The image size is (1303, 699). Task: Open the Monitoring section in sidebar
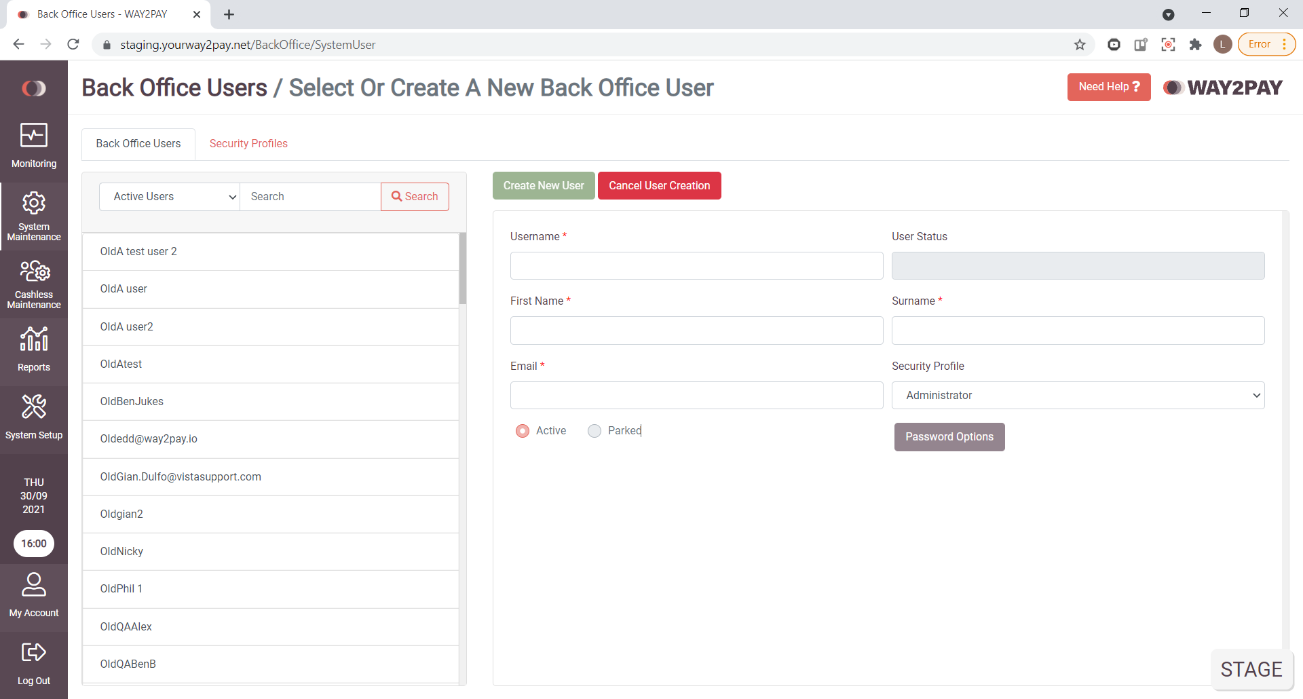33,145
